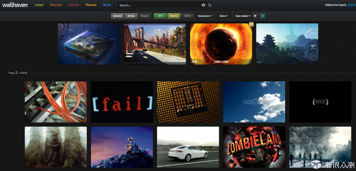356x171 pixels.
Task: Open the Resolution dropdown
Action: point(205,16)
